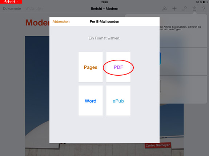This screenshot has width=209, height=156.
Task: Open the format paintbrush icon
Action: (165, 9)
